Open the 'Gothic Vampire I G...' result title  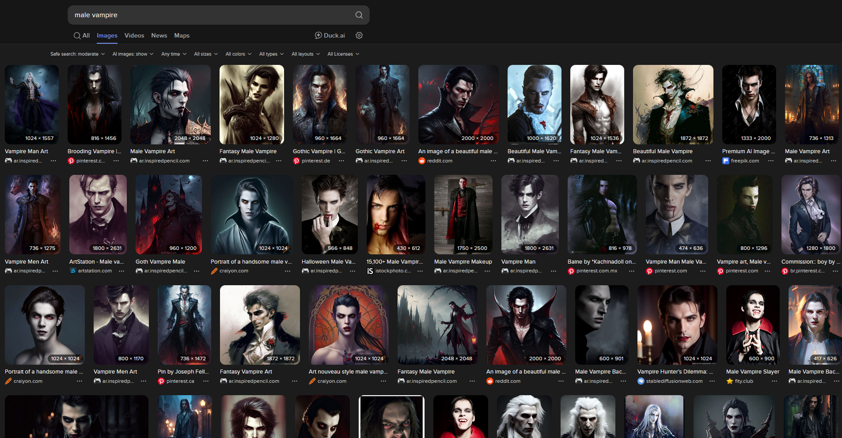click(319, 151)
